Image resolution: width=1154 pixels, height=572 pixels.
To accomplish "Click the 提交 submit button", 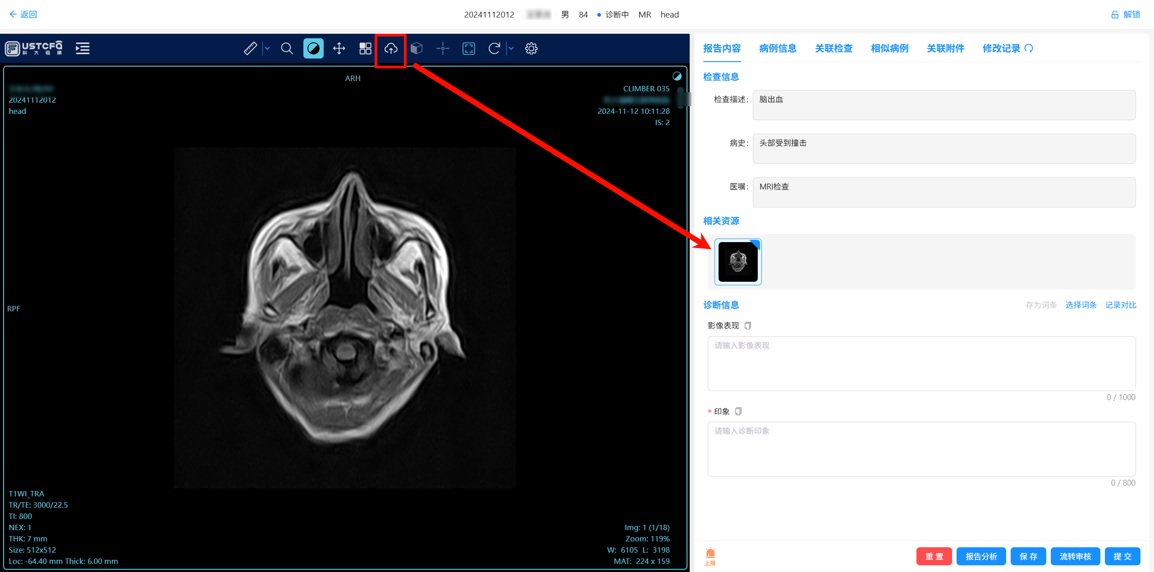I will tap(1122, 556).
